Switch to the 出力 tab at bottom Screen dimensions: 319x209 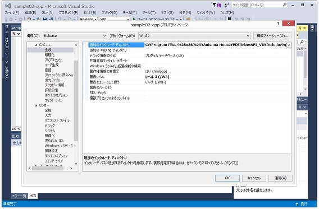pos(33,196)
